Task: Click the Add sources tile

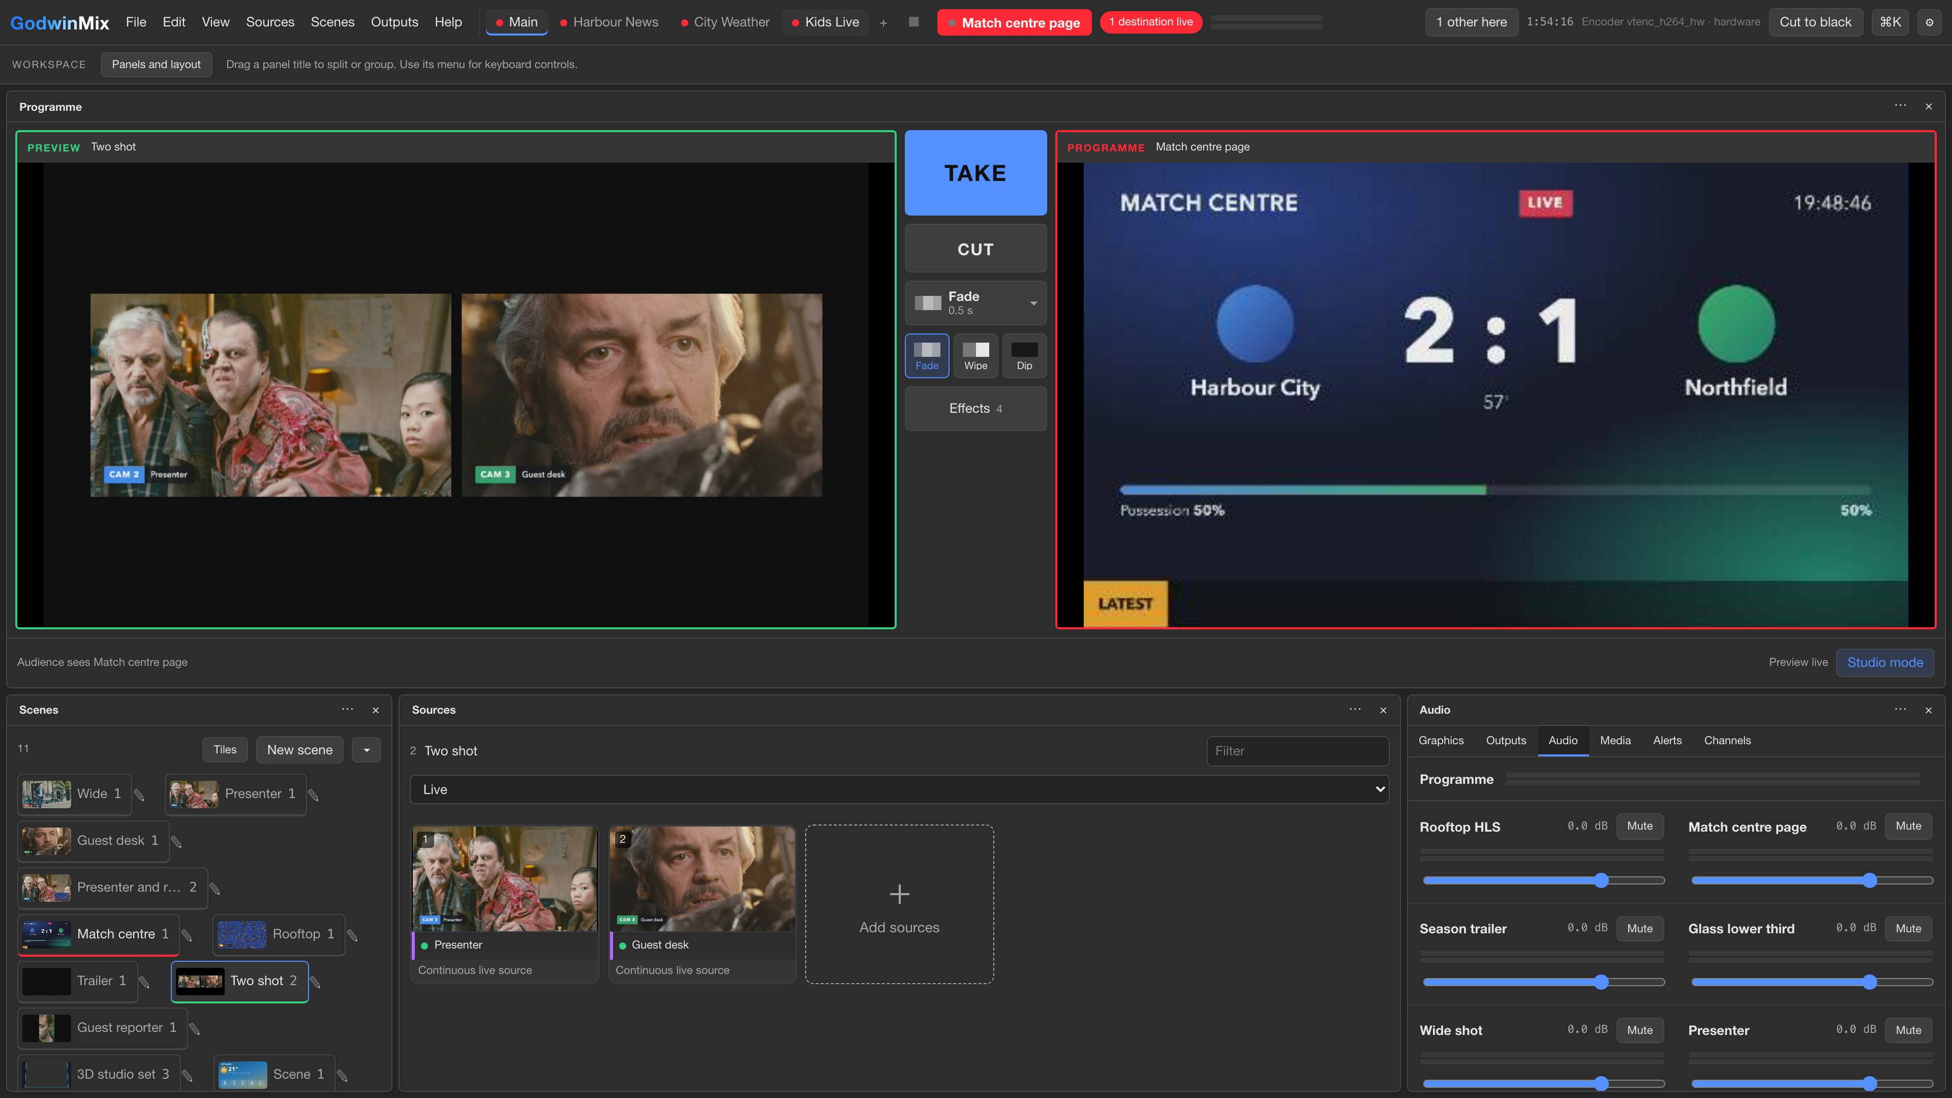Action: (x=899, y=904)
